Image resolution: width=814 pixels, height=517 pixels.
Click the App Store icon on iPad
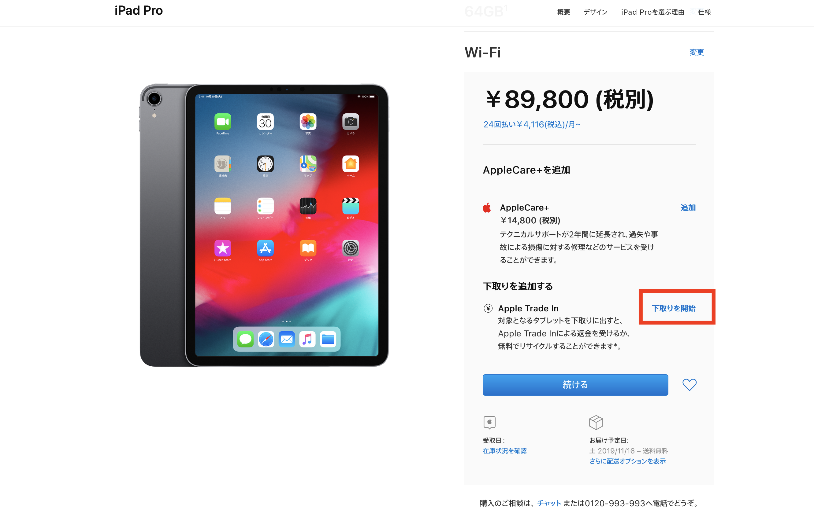(265, 248)
